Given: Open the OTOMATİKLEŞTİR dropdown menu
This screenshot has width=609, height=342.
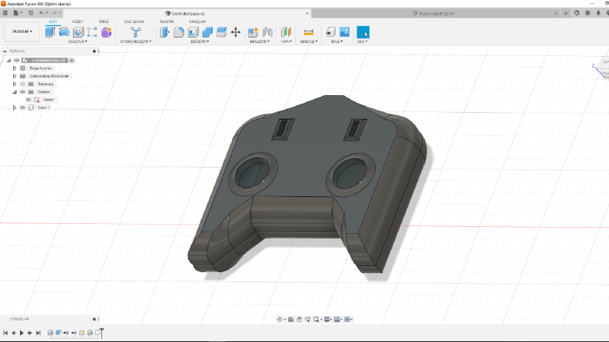Looking at the screenshot, I should [136, 41].
